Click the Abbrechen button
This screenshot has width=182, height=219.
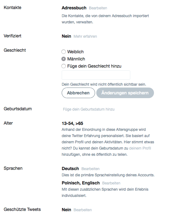[78, 93]
